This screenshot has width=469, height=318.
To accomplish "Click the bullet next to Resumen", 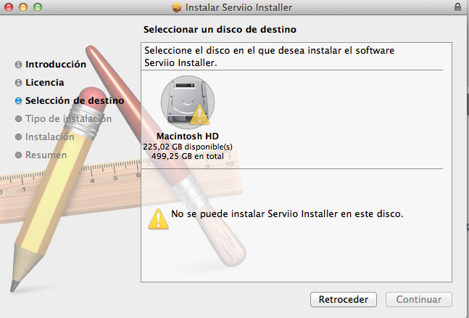I will (19, 155).
